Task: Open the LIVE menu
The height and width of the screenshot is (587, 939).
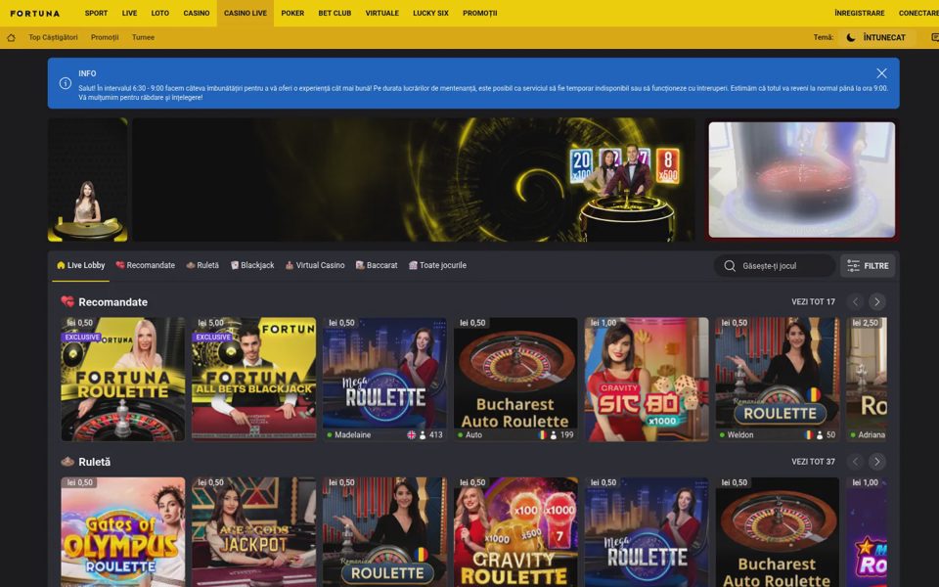Action: (x=129, y=13)
